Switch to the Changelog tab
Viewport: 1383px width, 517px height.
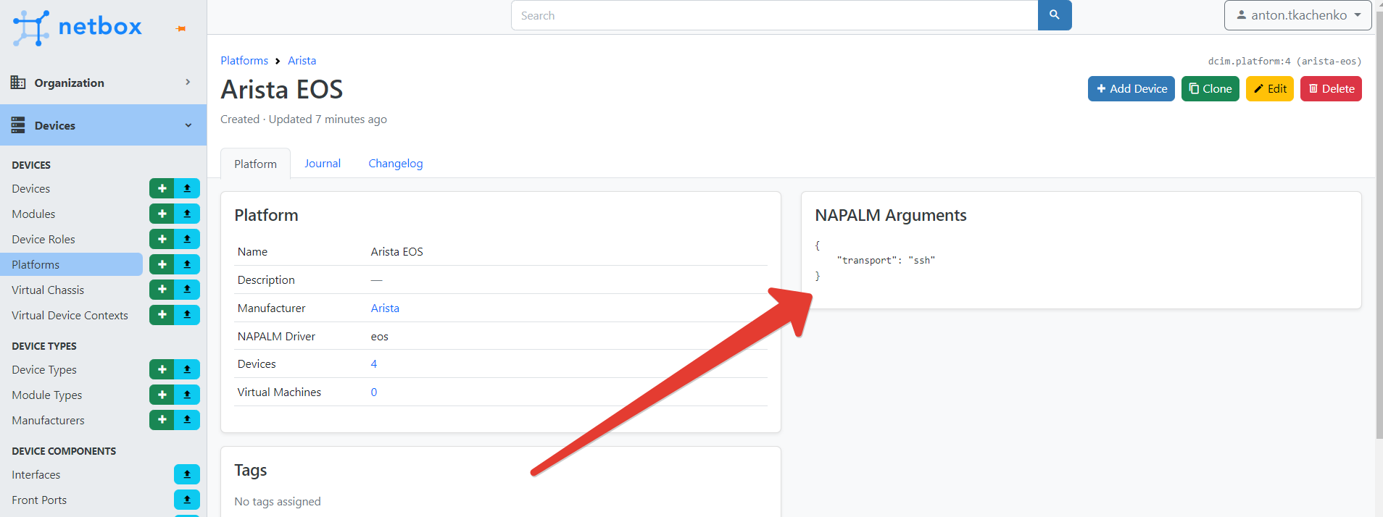tap(396, 164)
